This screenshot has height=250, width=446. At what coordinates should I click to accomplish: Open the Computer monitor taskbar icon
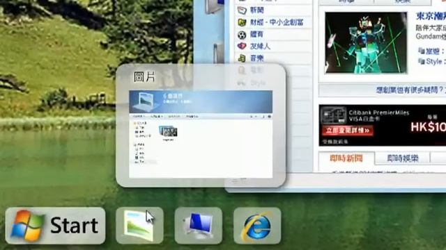[198, 226]
